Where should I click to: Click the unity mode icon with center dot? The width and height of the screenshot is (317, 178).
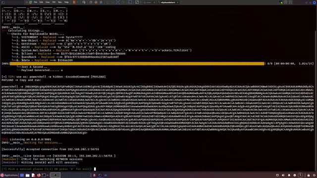118,2
